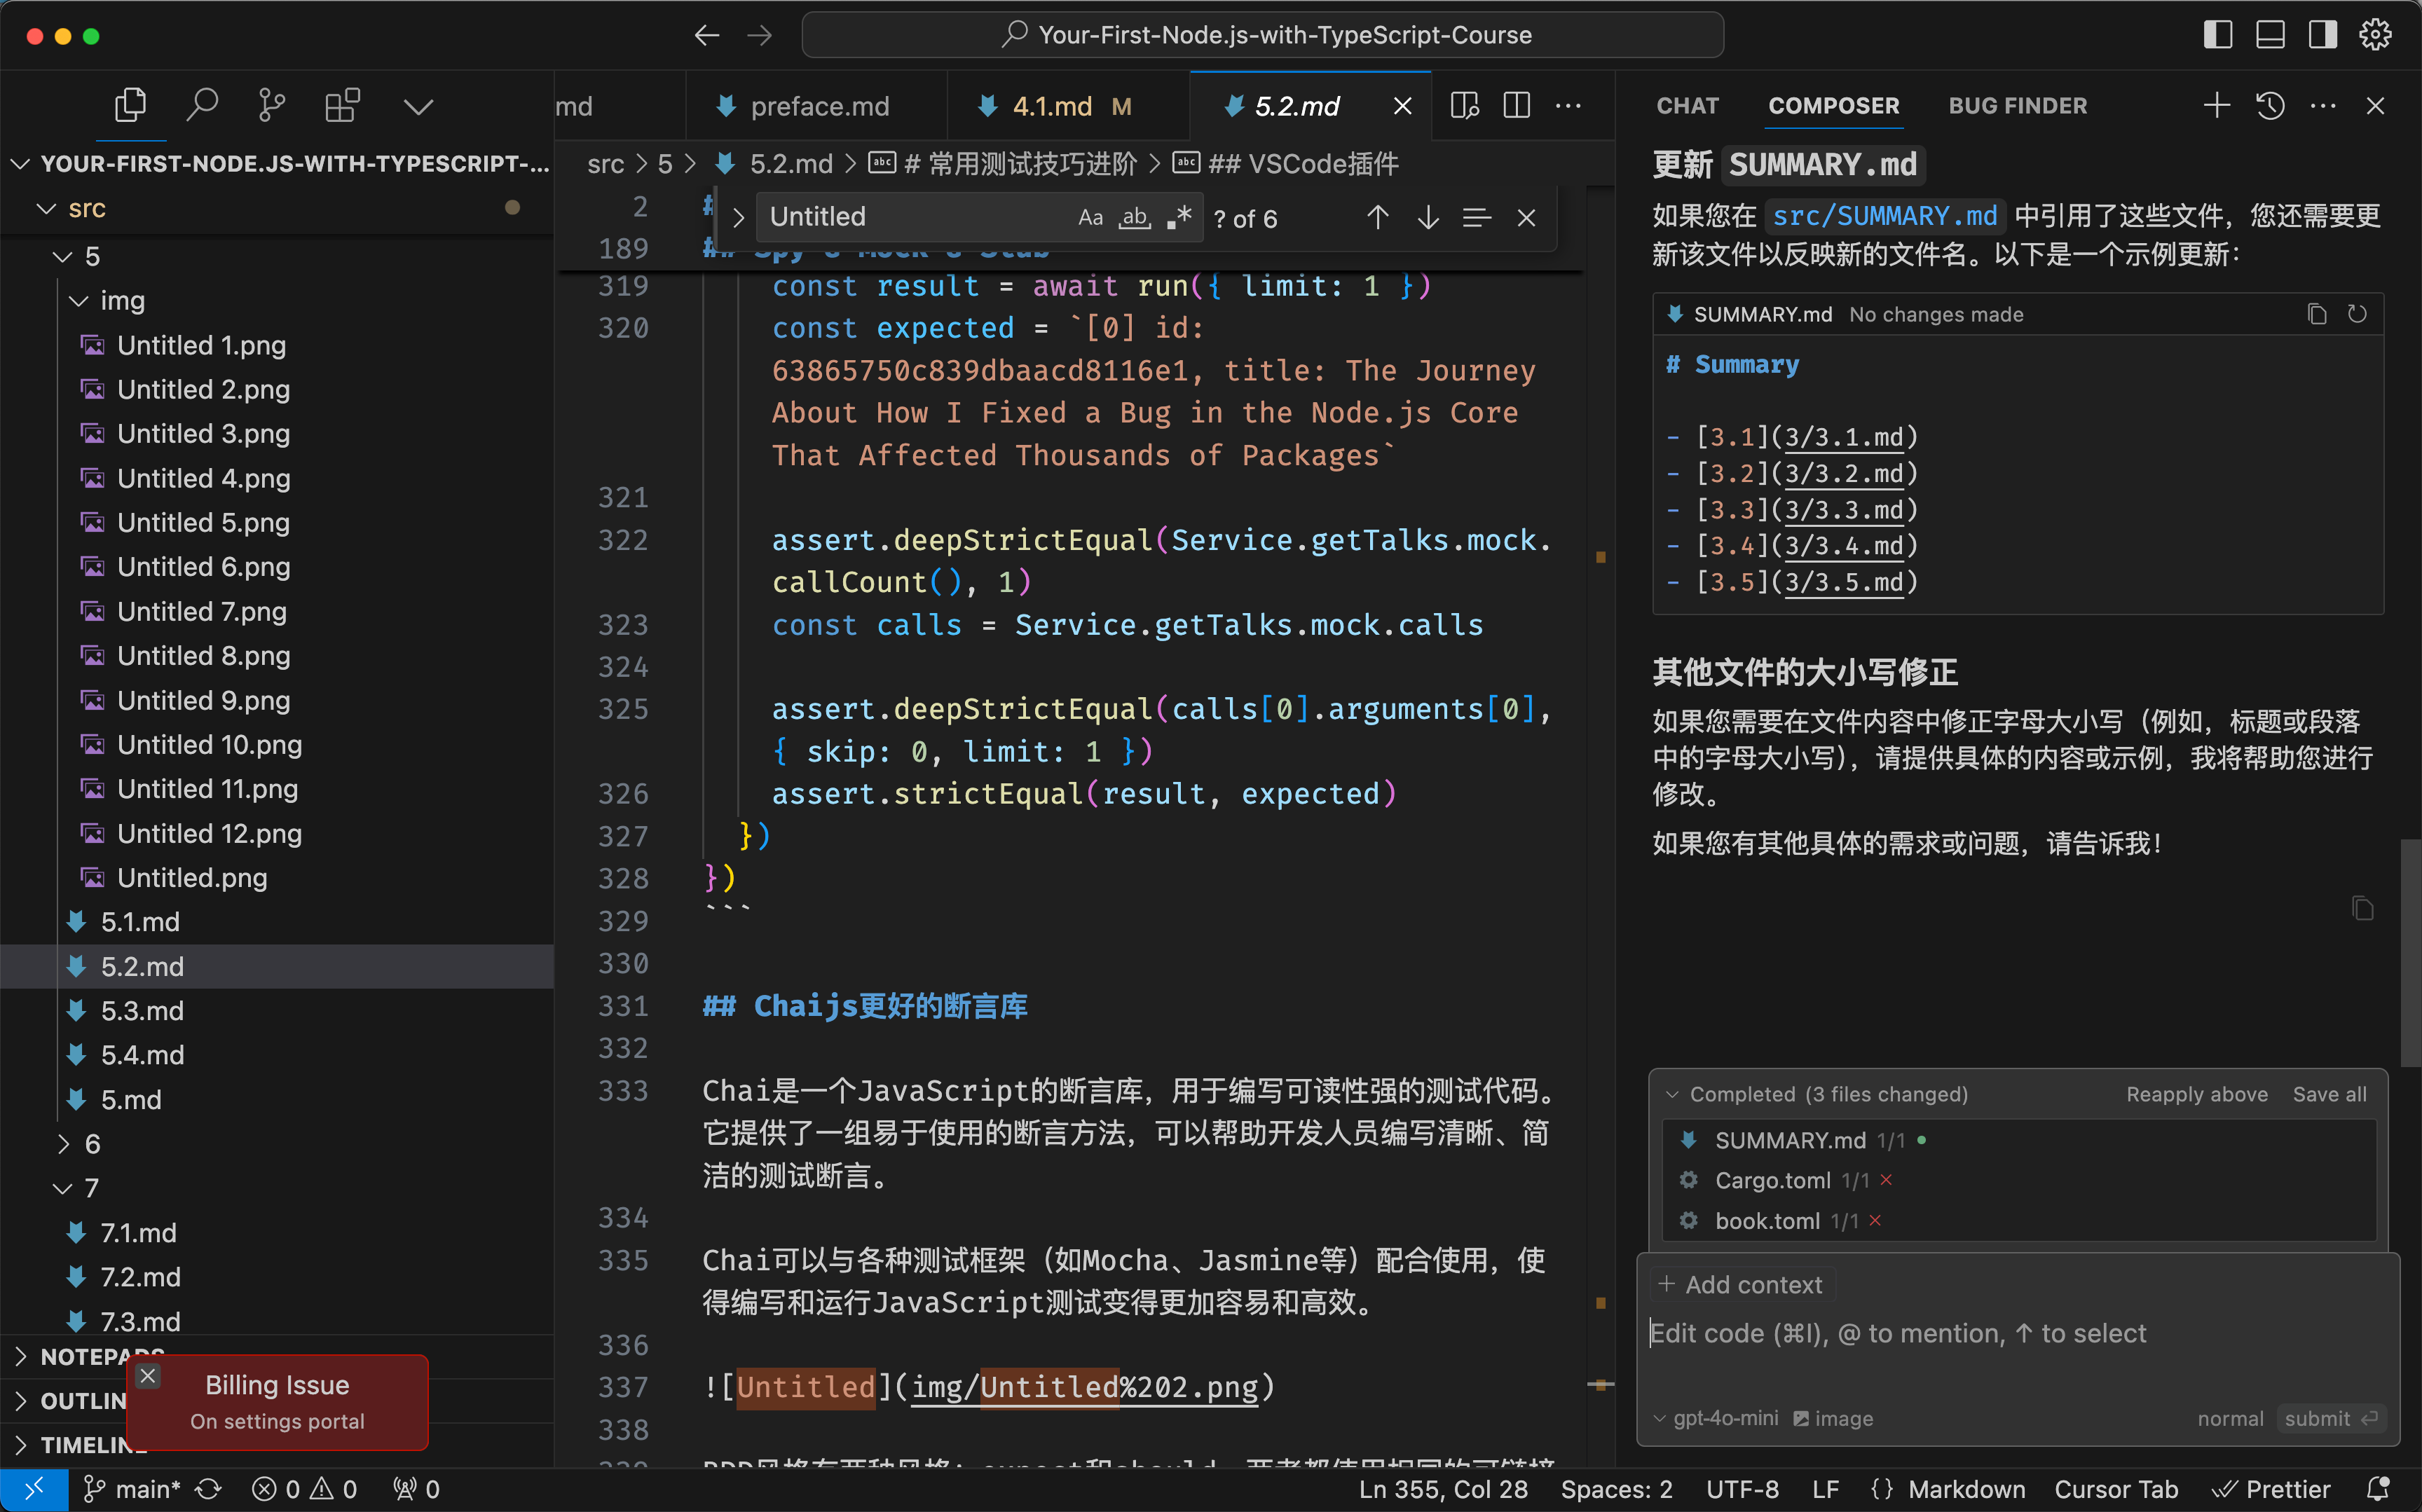Open Cargo.toml in changed files list

[1772, 1180]
